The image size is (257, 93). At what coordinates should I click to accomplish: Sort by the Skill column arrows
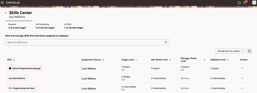tap(14, 60)
